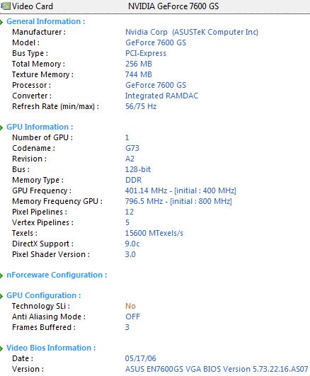Expand the General Information section heading
The width and height of the screenshot is (310, 376).
pyautogui.click(x=45, y=21)
